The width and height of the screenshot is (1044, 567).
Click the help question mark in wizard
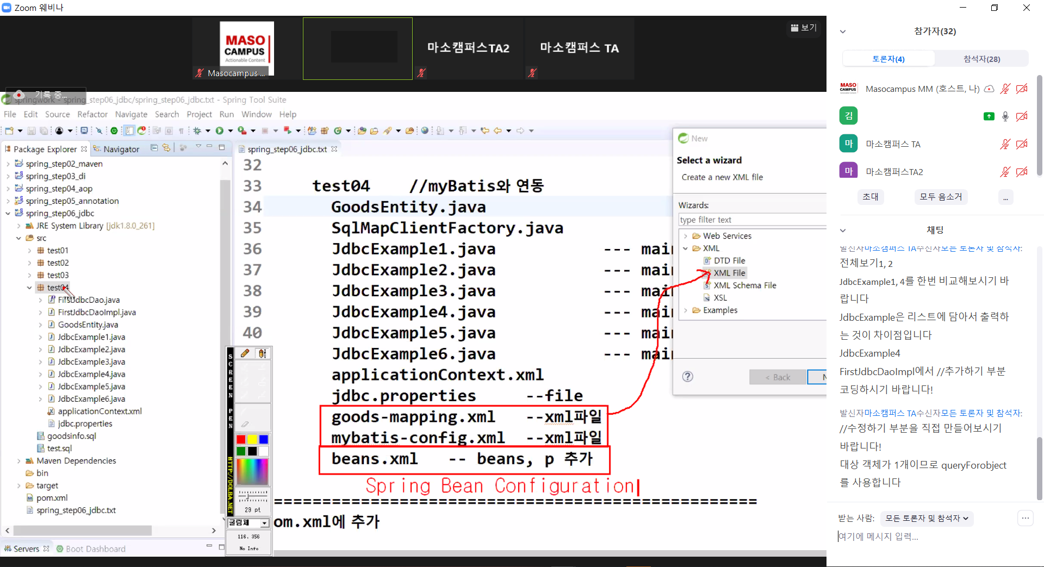pyautogui.click(x=687, y=377)
